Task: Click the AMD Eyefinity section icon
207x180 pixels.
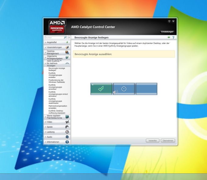Action: click(x=67, y=64)
